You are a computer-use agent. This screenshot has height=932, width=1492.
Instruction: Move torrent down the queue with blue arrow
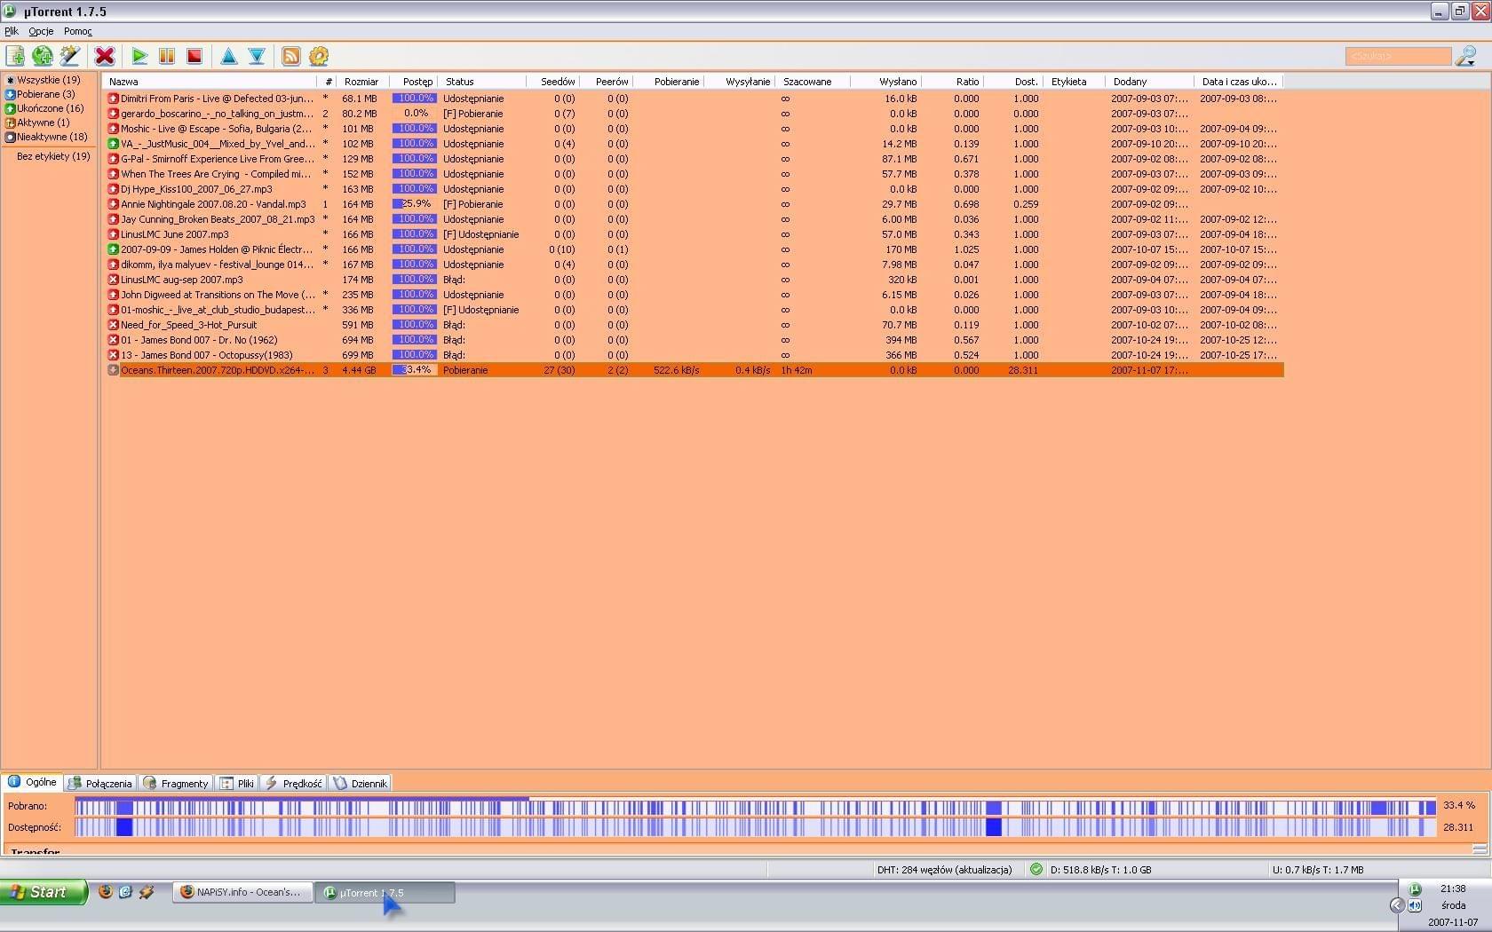click(257, 56)
